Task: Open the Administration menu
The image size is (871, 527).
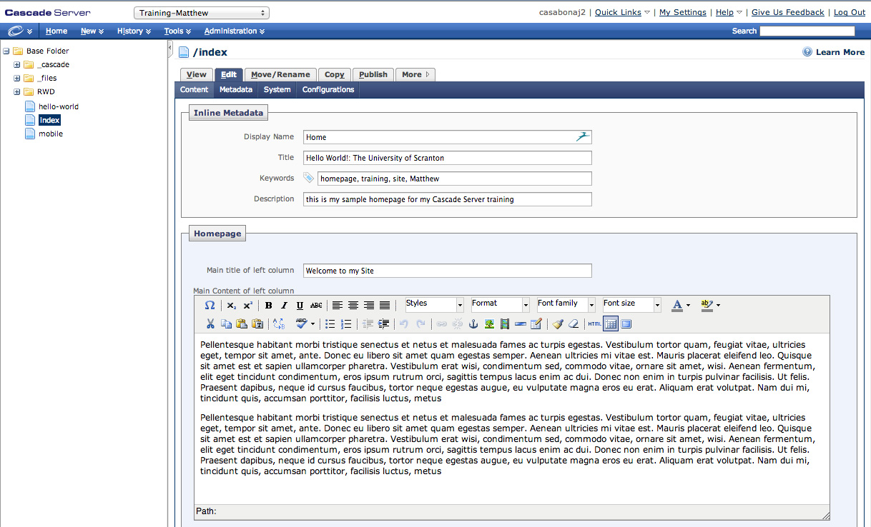Action: [235, 31]
